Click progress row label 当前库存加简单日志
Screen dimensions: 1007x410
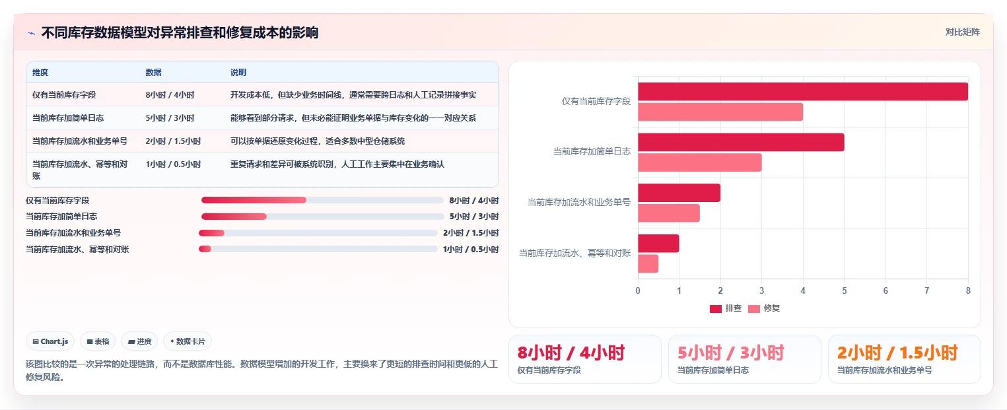coord(61,217)
